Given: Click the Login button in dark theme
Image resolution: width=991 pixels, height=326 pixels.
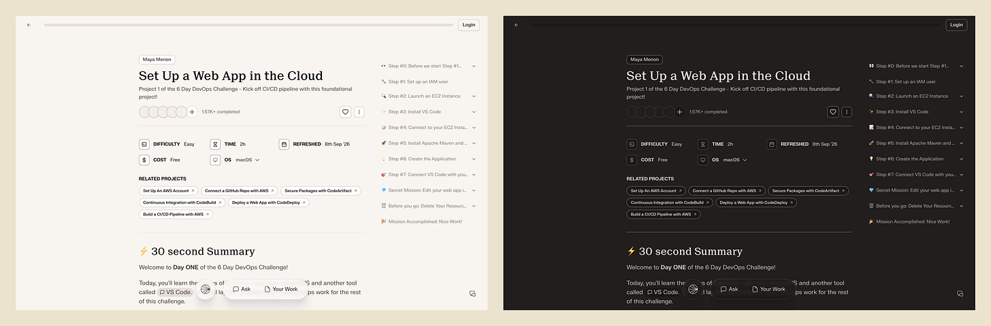Looking at the screenshot, I should tap(956, 24).
